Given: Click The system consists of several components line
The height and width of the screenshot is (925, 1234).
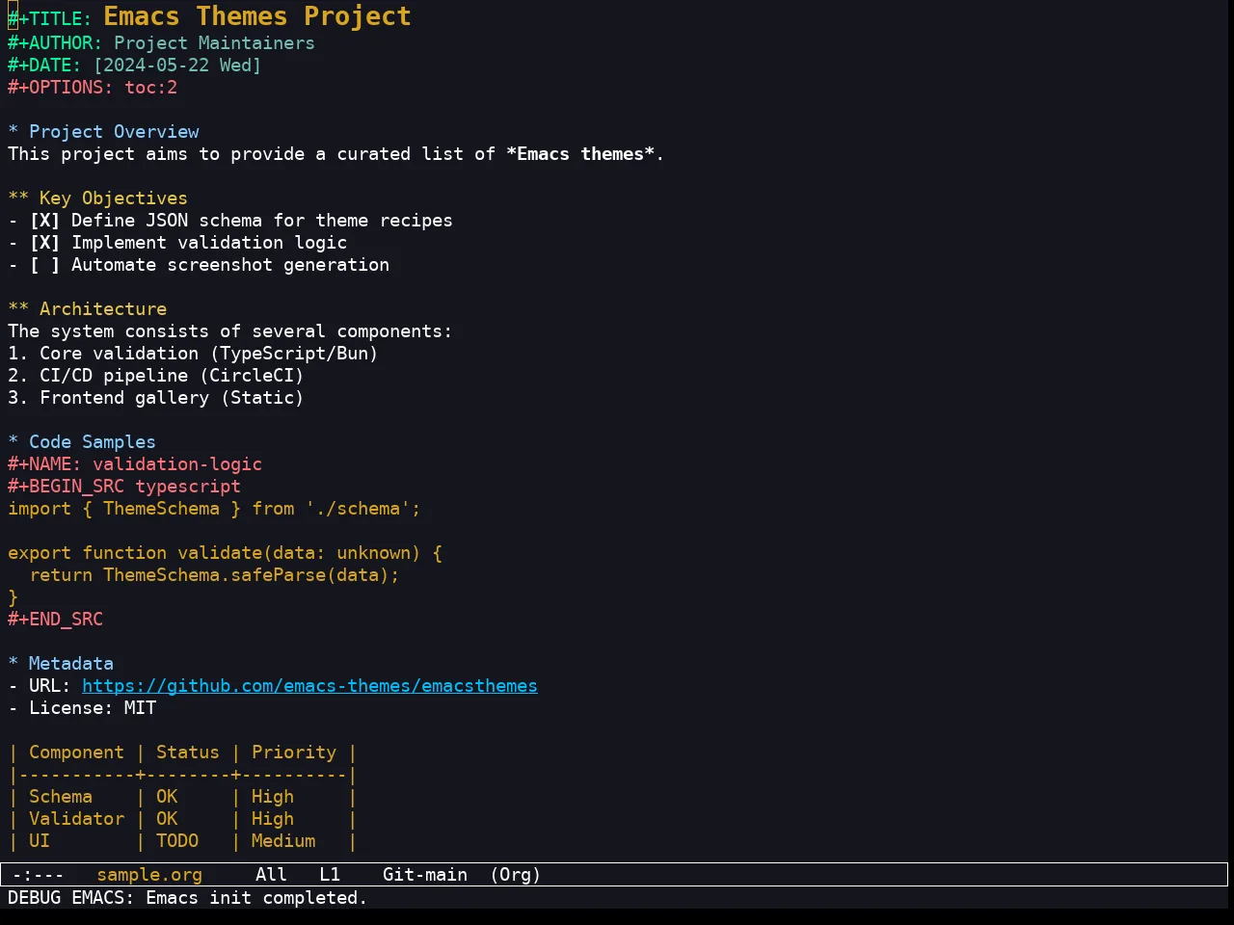Looking at the screenshot, I should [230, 331].
